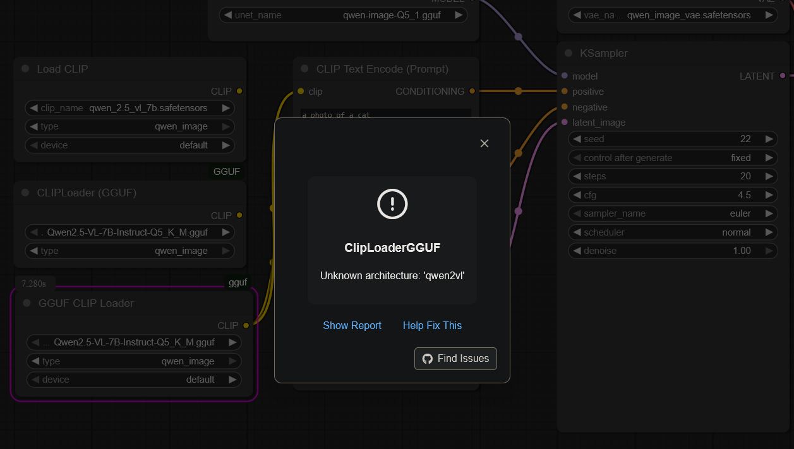The width and height of the screenshot is (794, 449).
Task: Click the KSampler node title
Action: tap(604, 53)
